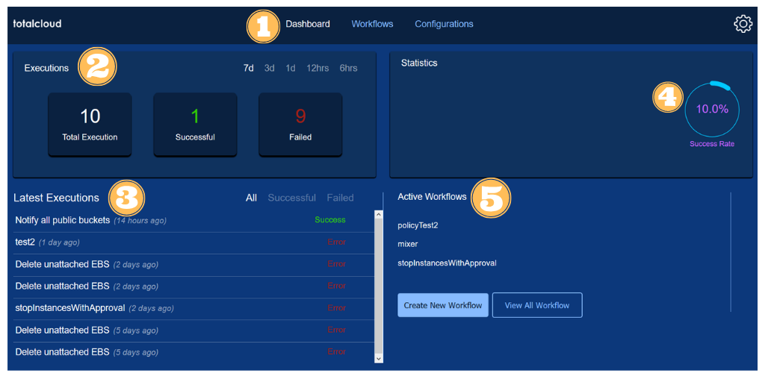
Task: Open the Total Execution card
Action: [90, 125]
